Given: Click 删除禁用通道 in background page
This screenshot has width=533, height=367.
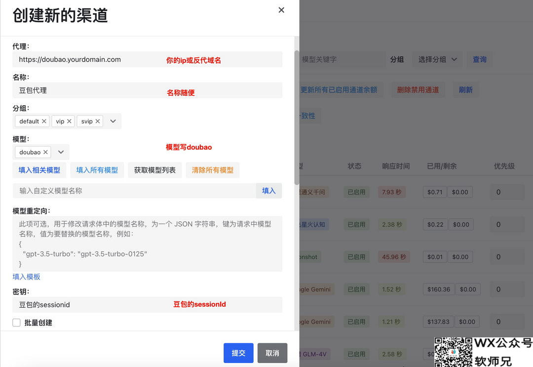Looking at the screenshot, I should (418, 90).
